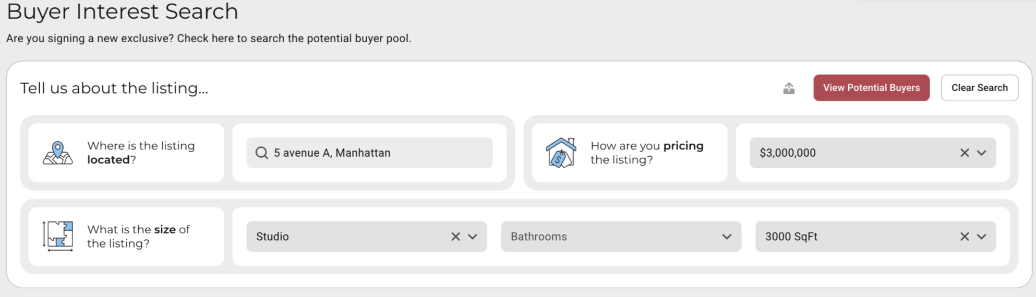Expand the price dropdown chevron
1036x297 pixels.
[x=982, y=153]
